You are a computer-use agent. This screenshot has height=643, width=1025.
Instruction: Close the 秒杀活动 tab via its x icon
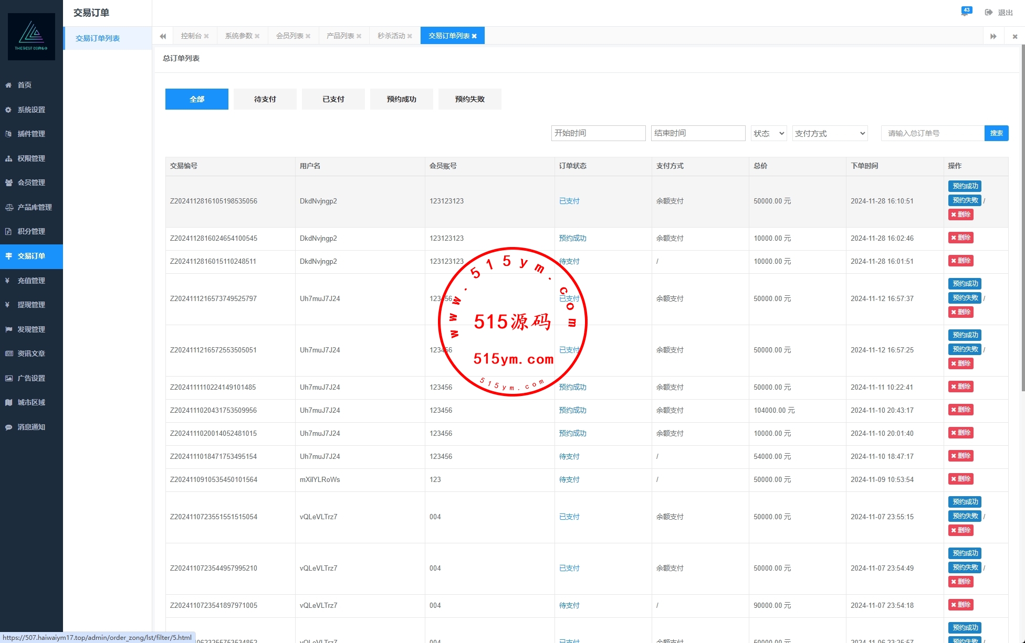click(x=410, y=36)
